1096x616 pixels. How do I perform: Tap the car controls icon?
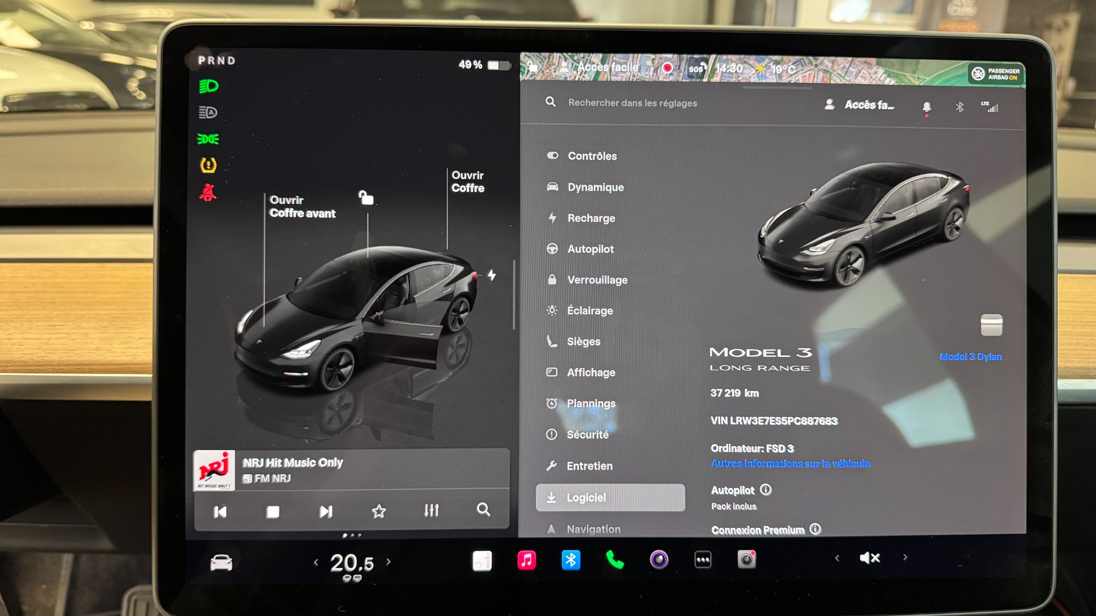tap(221, 562)
